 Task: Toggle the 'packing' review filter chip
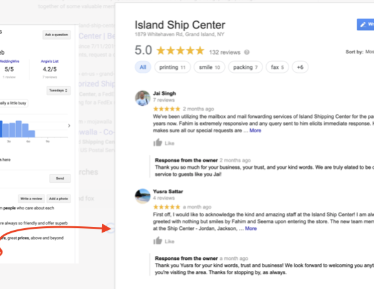point(246,67)
